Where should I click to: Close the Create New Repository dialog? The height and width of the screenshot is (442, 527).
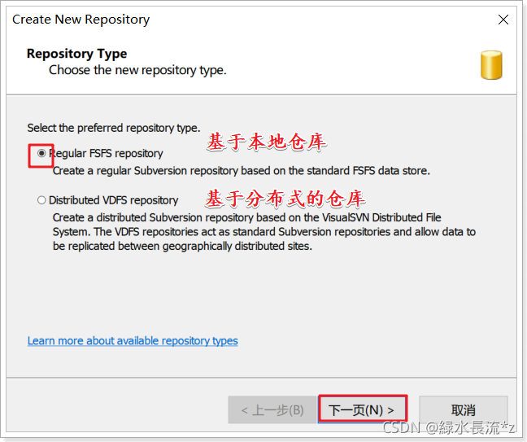point(503,20)
